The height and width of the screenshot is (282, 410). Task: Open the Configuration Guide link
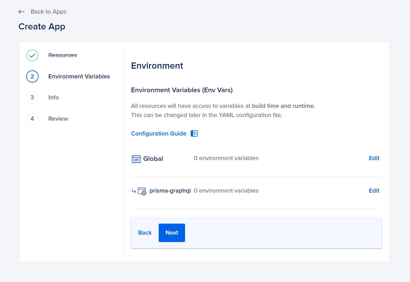coord(159,133)
